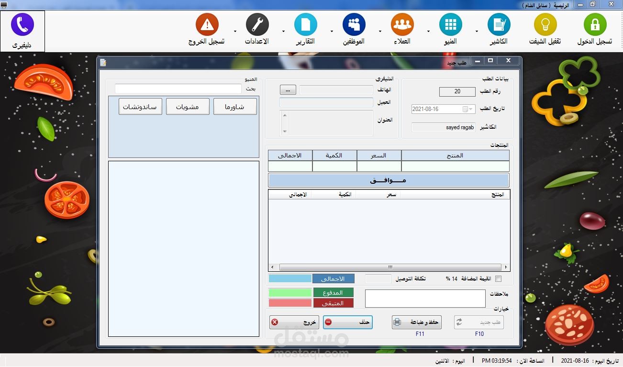
Task: Click the السعر price entry cell
Action: pos(379,166)
